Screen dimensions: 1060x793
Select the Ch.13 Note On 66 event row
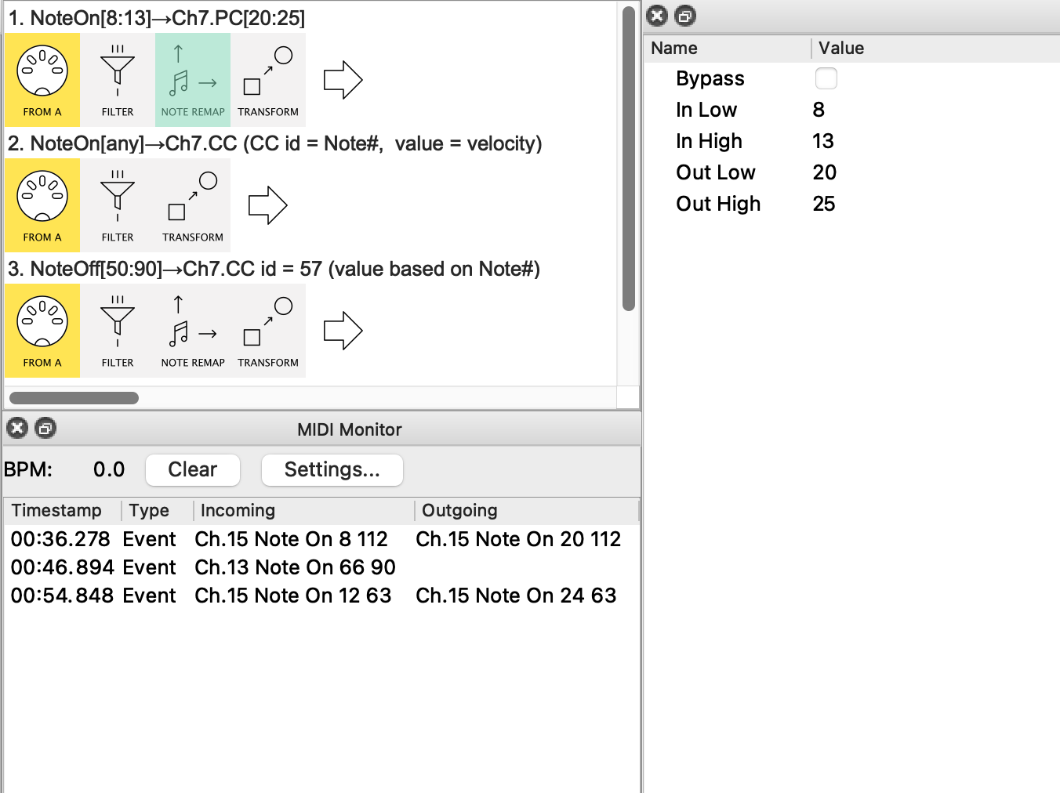tap(295, 567)
